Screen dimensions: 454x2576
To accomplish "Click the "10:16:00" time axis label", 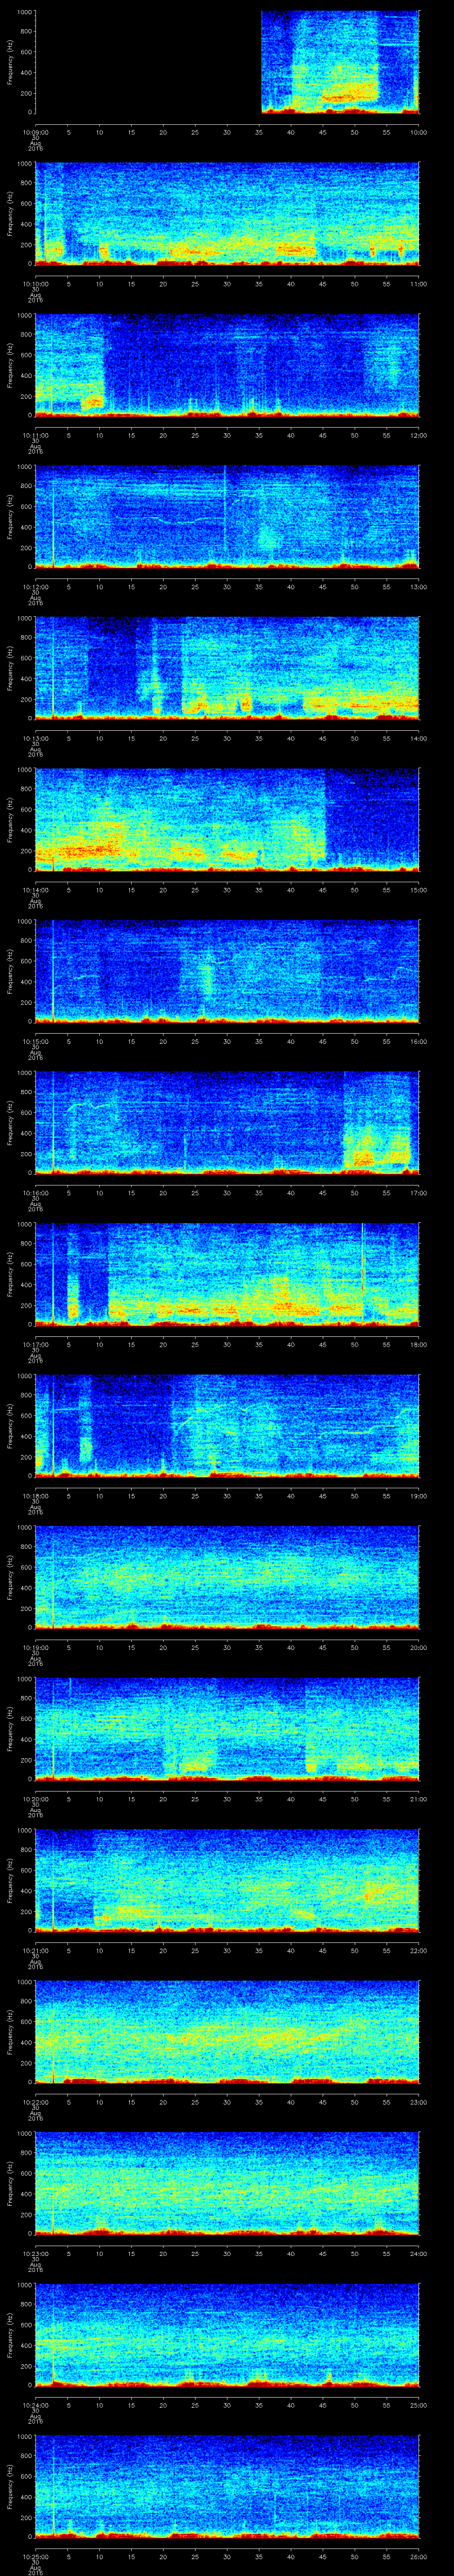I will 36,1193.
